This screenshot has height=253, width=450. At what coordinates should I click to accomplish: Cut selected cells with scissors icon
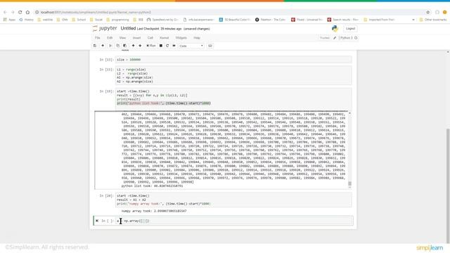(110, 46)
